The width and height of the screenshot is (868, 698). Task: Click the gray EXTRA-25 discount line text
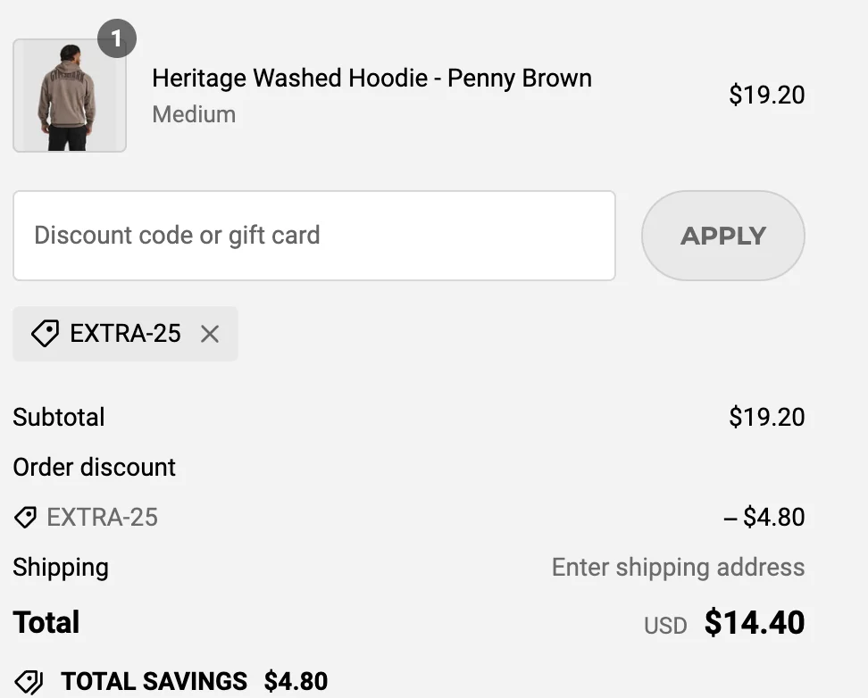pos(103,518)
